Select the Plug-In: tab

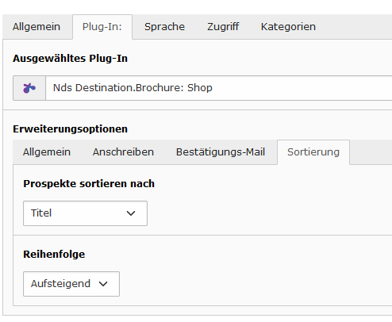coord(102,27)
